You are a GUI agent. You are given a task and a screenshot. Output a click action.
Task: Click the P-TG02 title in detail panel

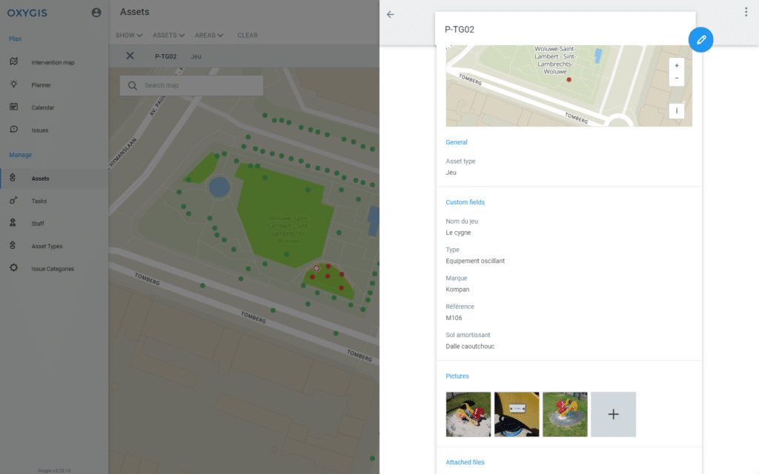click(460, 30)
